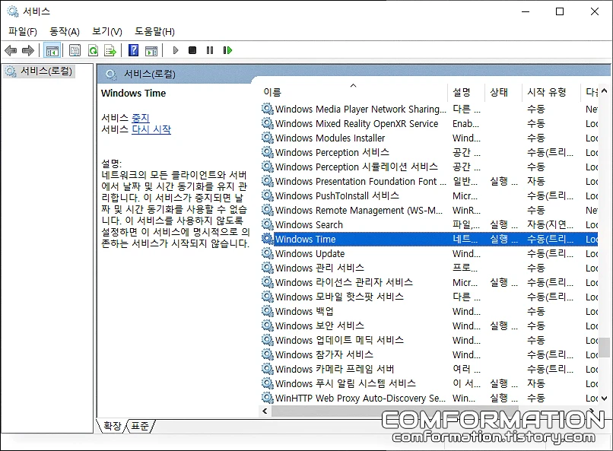Stop service with the square stop icon
This screenshot has width=613, height=451.
(x=192, y=50)
